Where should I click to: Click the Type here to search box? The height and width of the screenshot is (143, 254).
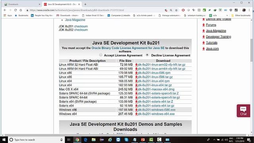pyautogui.click(x=36, y=139)
